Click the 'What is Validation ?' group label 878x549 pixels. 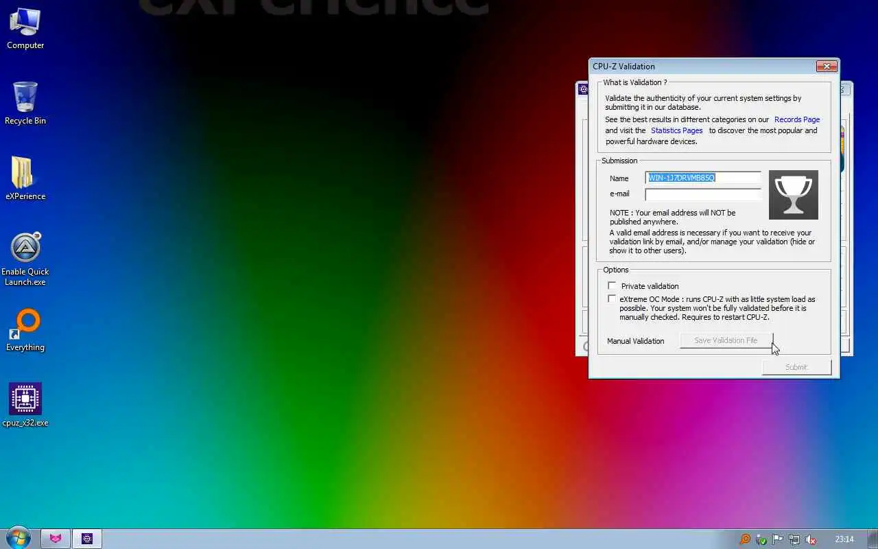(x=634, y=82)
